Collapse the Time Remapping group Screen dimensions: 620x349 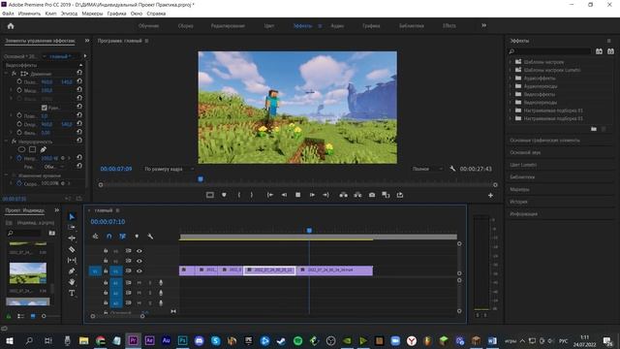click(7, 175)
